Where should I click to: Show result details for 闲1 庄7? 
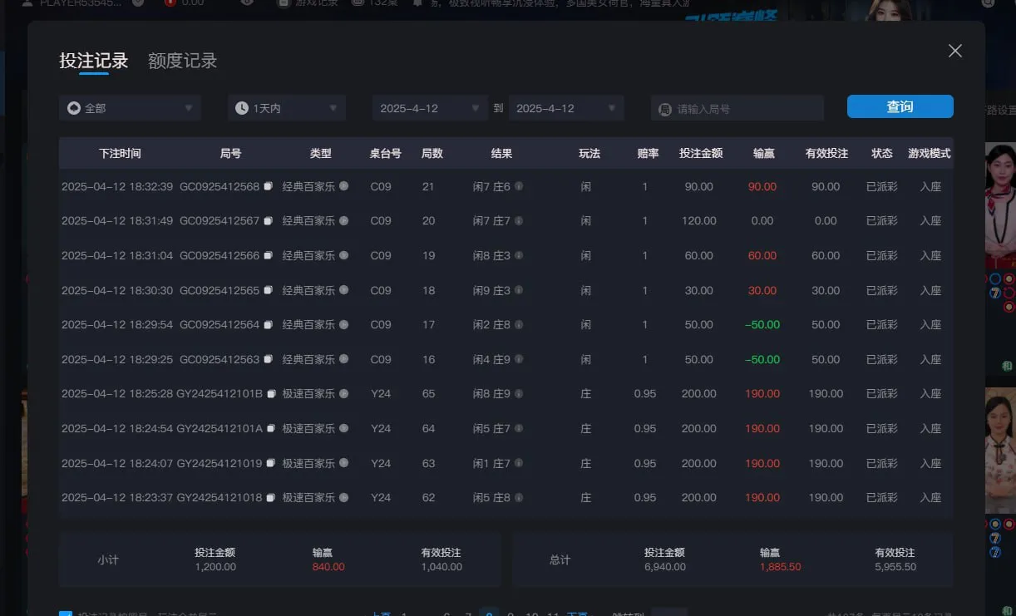point(519,464)
